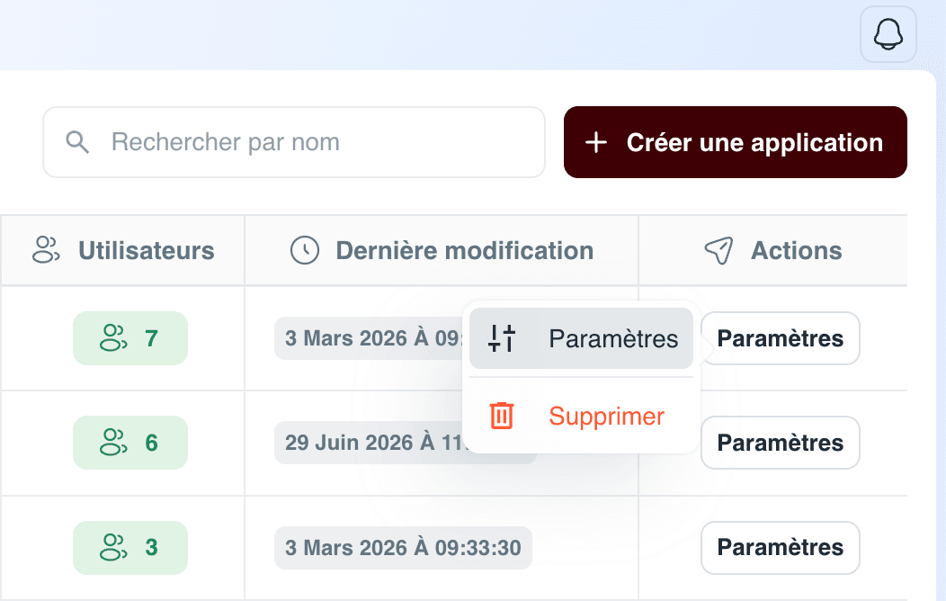Click the 3 users badge
946x601 pixels.
click(x=130, y=548)
